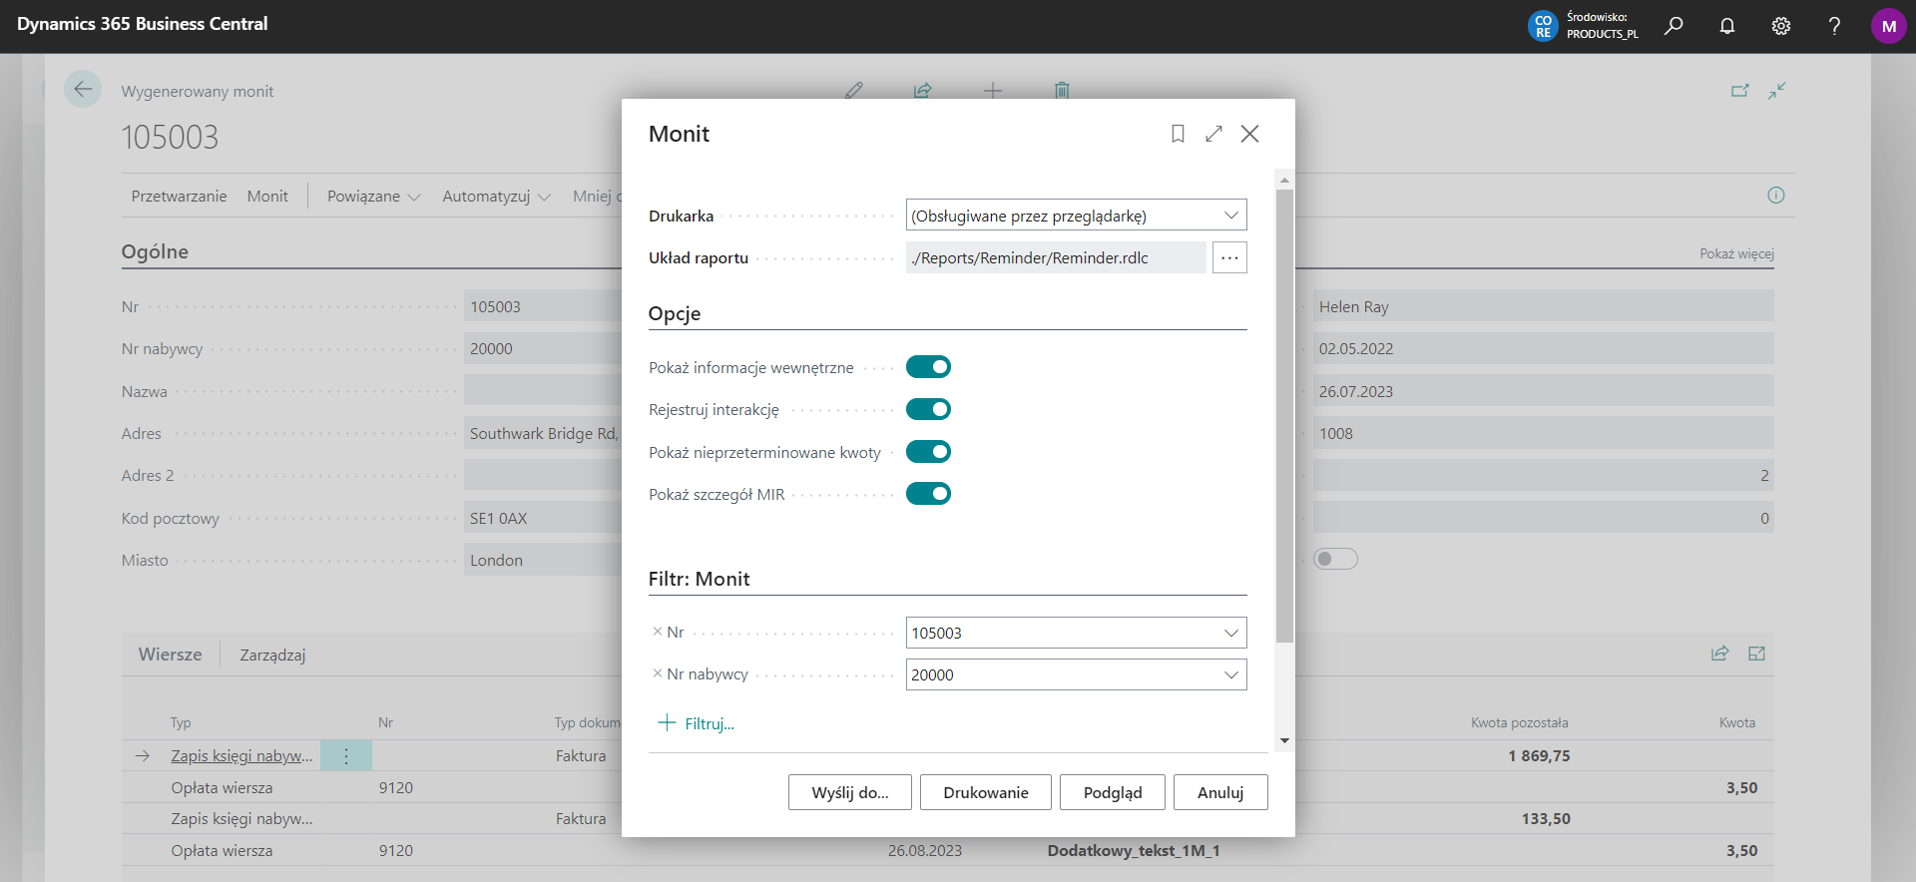Screen dimensions: 1916x882
Task: Click the plus new record icon
Action: (993, 91)
